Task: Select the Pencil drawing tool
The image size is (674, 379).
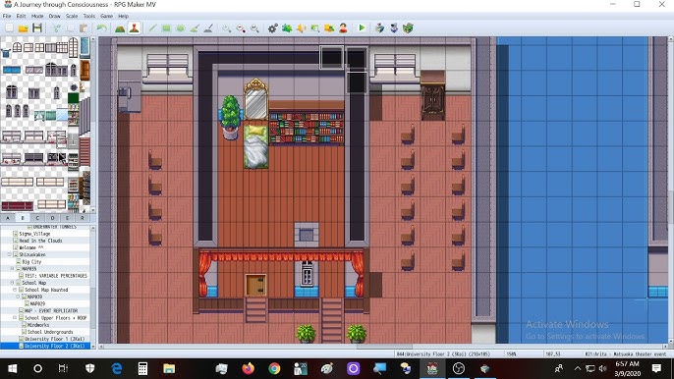Action: click(x=152, y=28)
